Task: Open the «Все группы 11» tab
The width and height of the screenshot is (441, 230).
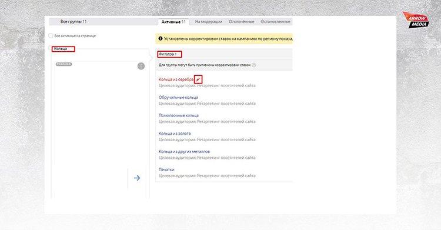Action: 73,22
